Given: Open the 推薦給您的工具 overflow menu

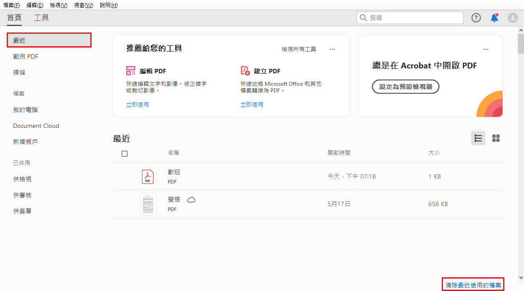Looking at the screenshot, I should pyautogui.click(x=332, y=49).
